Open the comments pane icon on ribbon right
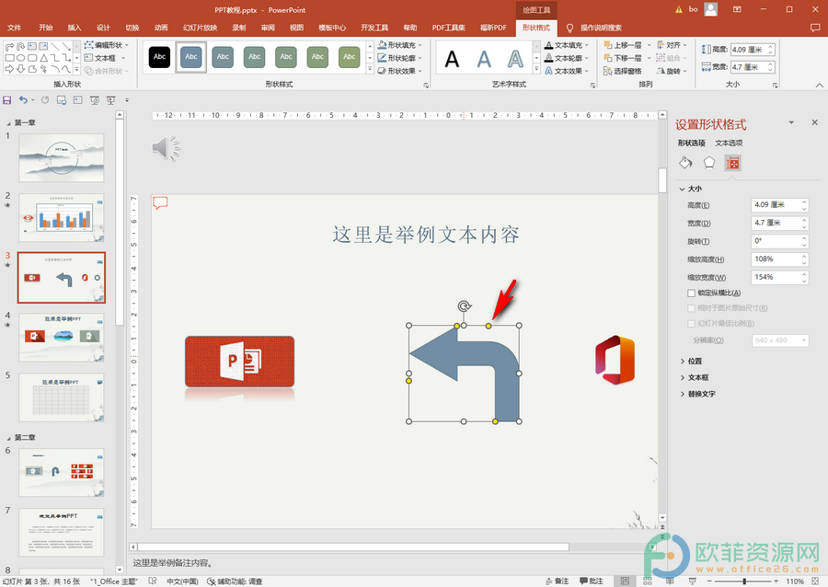The width and height of the screenshot is (828, 587). (815, 28)
